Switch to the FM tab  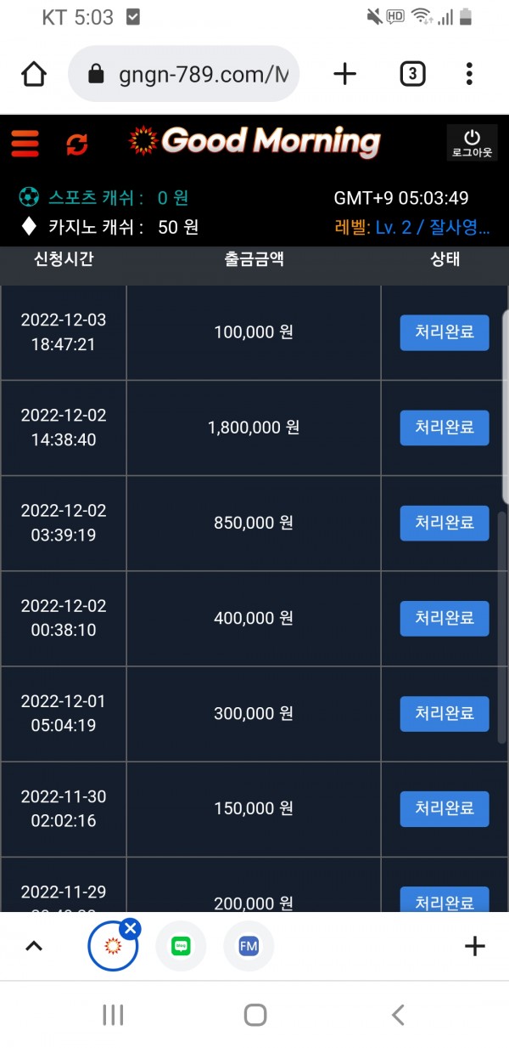[x=249, y=946]
